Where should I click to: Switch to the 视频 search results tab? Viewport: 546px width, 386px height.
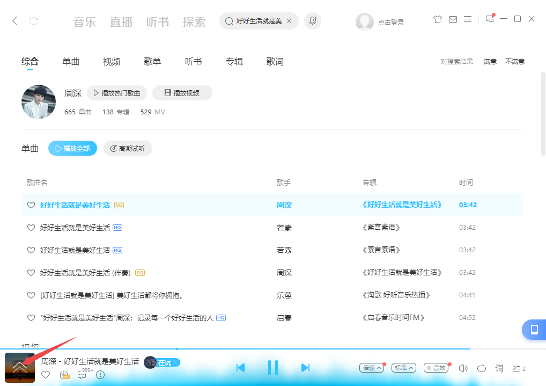coord(111,61)
